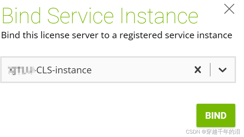This screenshot has width=244, height=137.
Task: Remove current instance with the bold X
Action: [198, 70]
